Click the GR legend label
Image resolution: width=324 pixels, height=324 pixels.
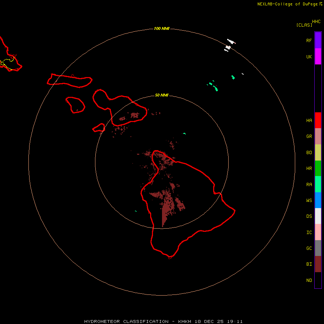click(x=309, y=136)
